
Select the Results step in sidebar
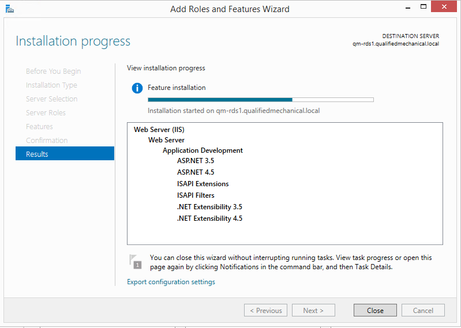65,153
